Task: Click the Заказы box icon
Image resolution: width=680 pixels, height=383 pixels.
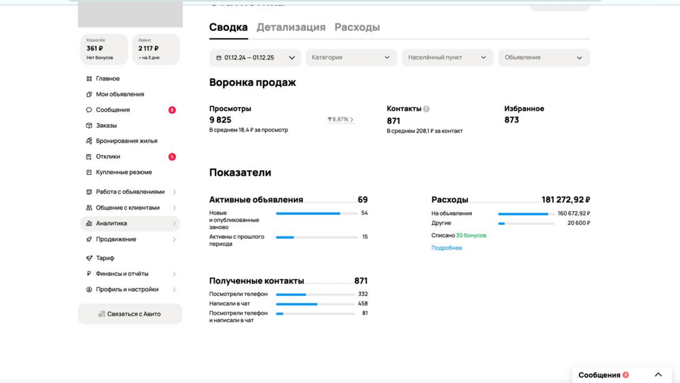Action: point(89,125)
